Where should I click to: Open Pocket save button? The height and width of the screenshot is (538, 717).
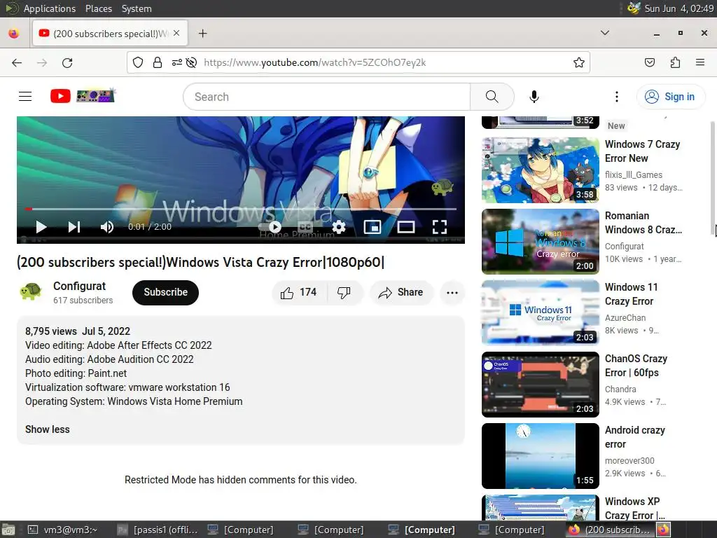(x=650, y=62)
